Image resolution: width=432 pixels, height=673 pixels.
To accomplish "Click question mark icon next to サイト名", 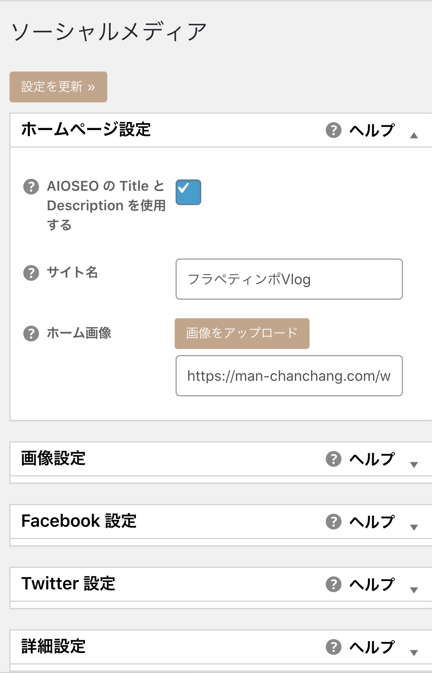I will pyautogui.click(x=31, y=273).
